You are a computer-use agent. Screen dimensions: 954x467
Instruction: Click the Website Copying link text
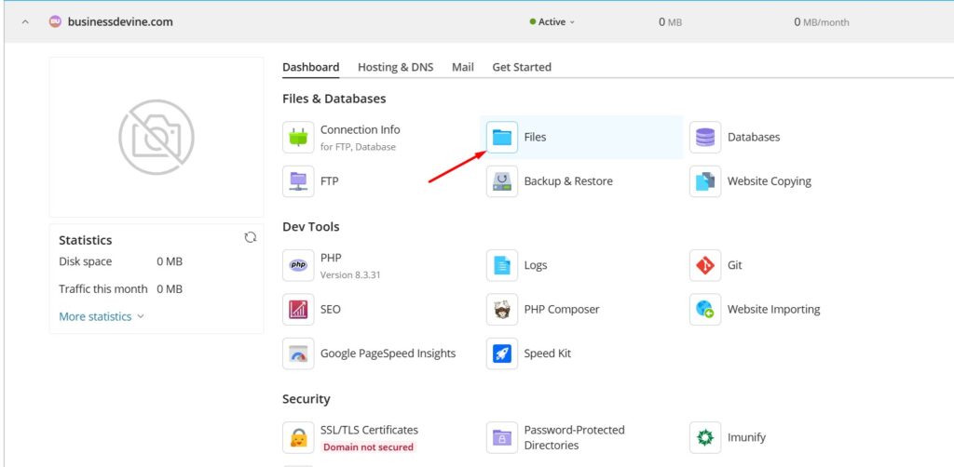(769, 181)
